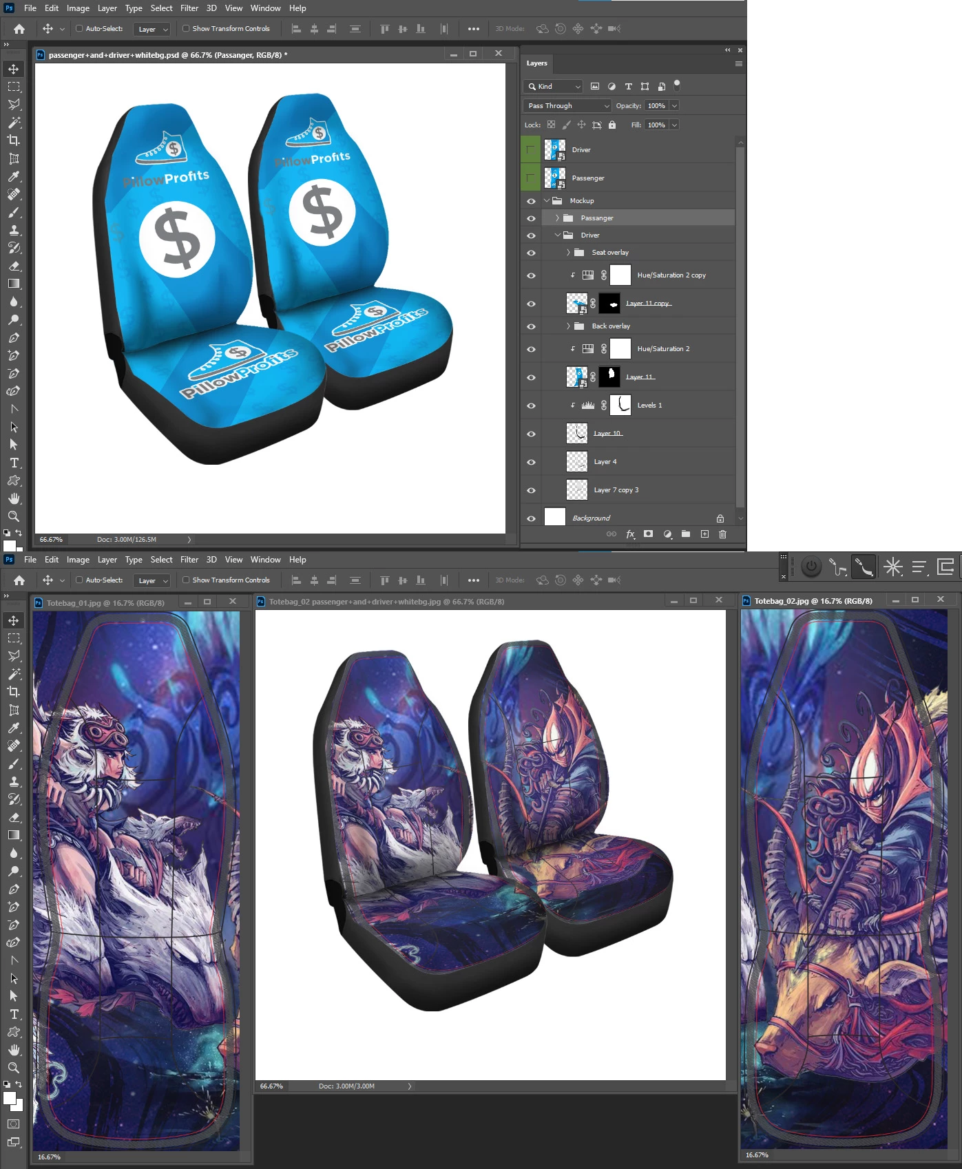Choose the Brush tool in the passenger+and+driver.psd window
Screen dimensions: 962x1169
pos(13,213)
